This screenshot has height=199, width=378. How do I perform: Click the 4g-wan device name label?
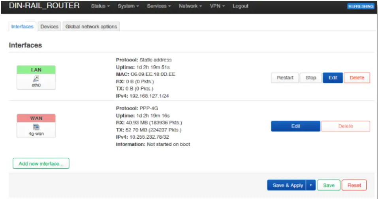(x=36, y=134)
